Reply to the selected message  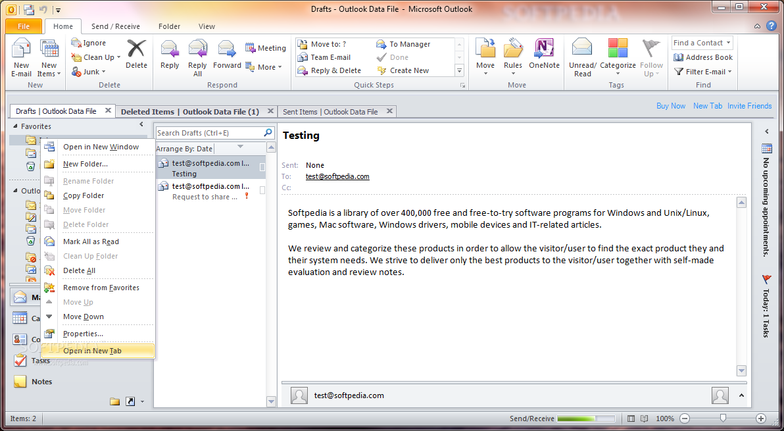tap(170, 54)
